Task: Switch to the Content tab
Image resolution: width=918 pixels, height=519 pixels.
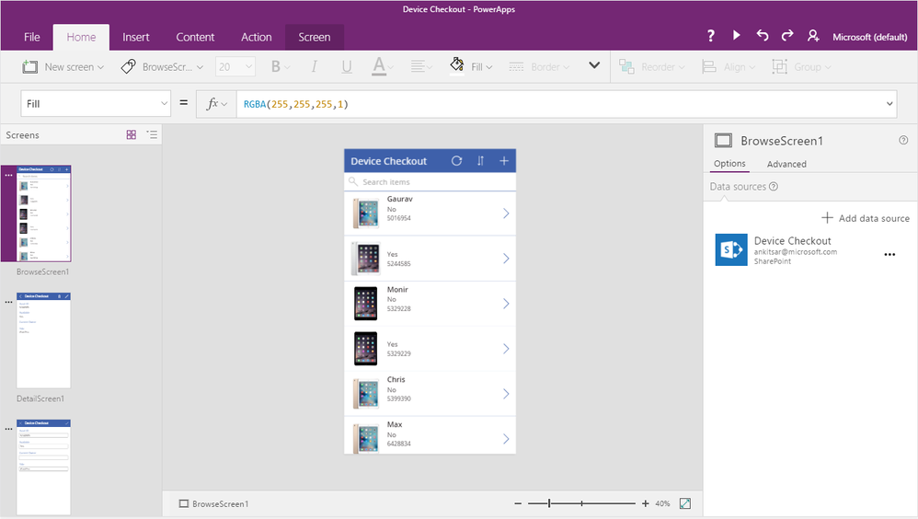Action: click(196, 37)
